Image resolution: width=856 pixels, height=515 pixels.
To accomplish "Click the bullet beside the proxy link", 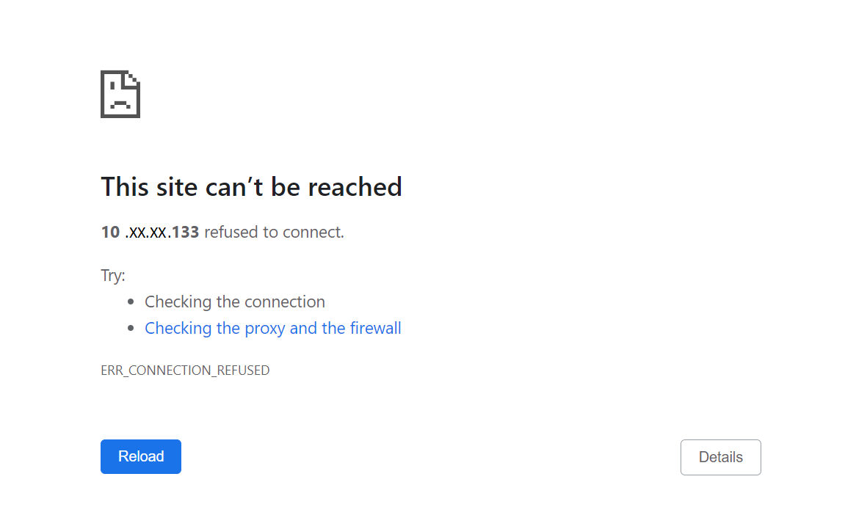I will point(131,328).
